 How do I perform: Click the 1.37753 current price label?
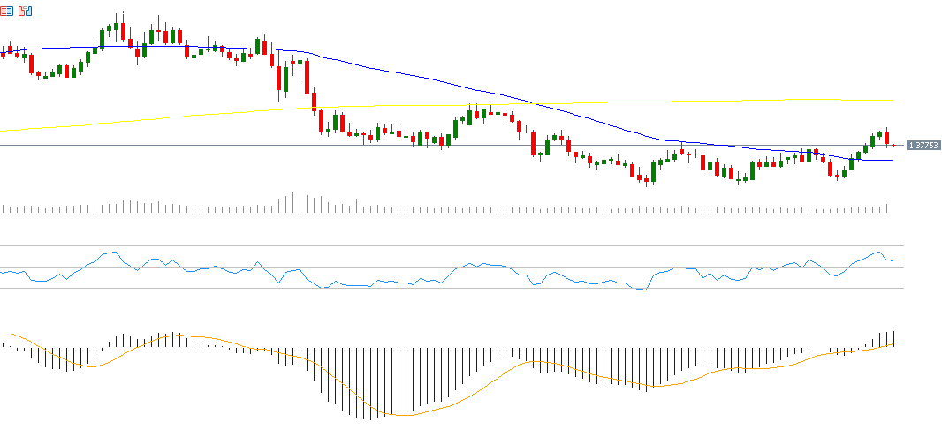(x=923, y=145)
